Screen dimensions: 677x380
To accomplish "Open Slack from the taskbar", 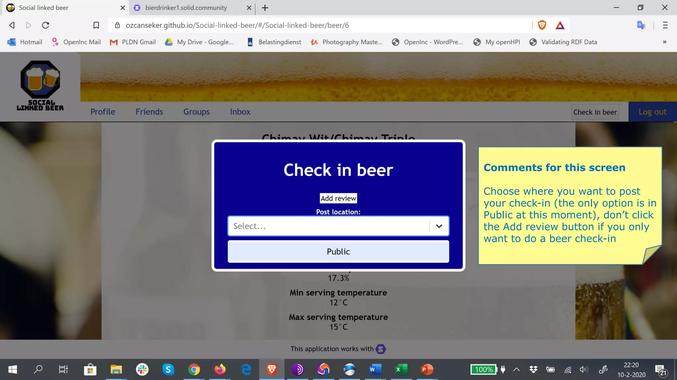I will 142,369.
